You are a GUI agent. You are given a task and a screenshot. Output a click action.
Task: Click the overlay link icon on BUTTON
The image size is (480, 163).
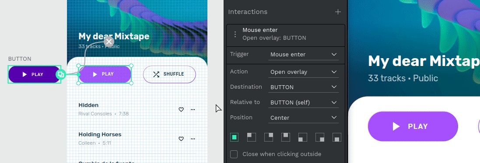pos(61,74)
